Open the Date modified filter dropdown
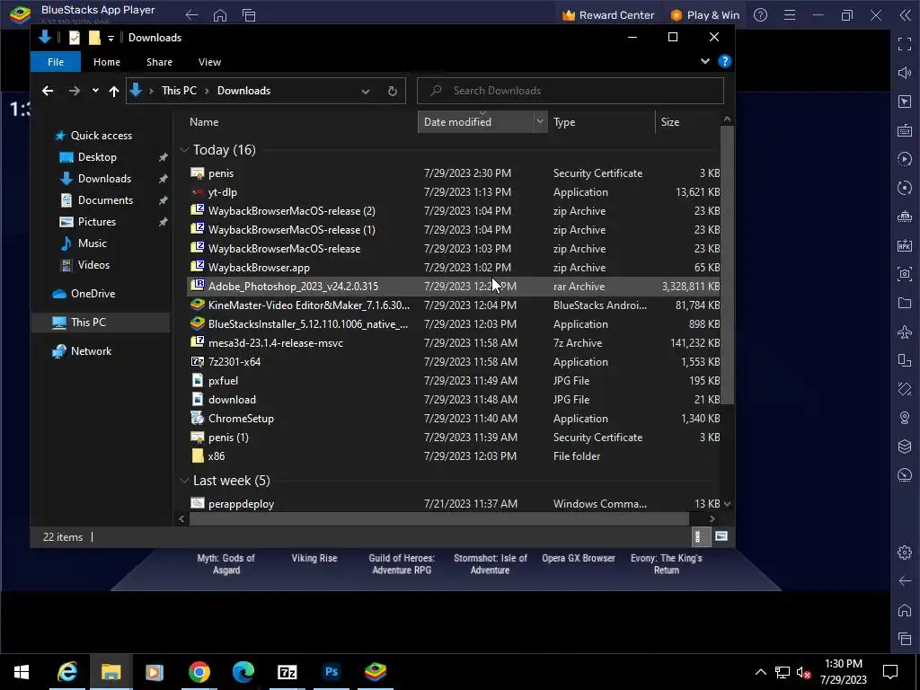The height and width of the screenshot is (690, 920). click(x=539, y=121)
